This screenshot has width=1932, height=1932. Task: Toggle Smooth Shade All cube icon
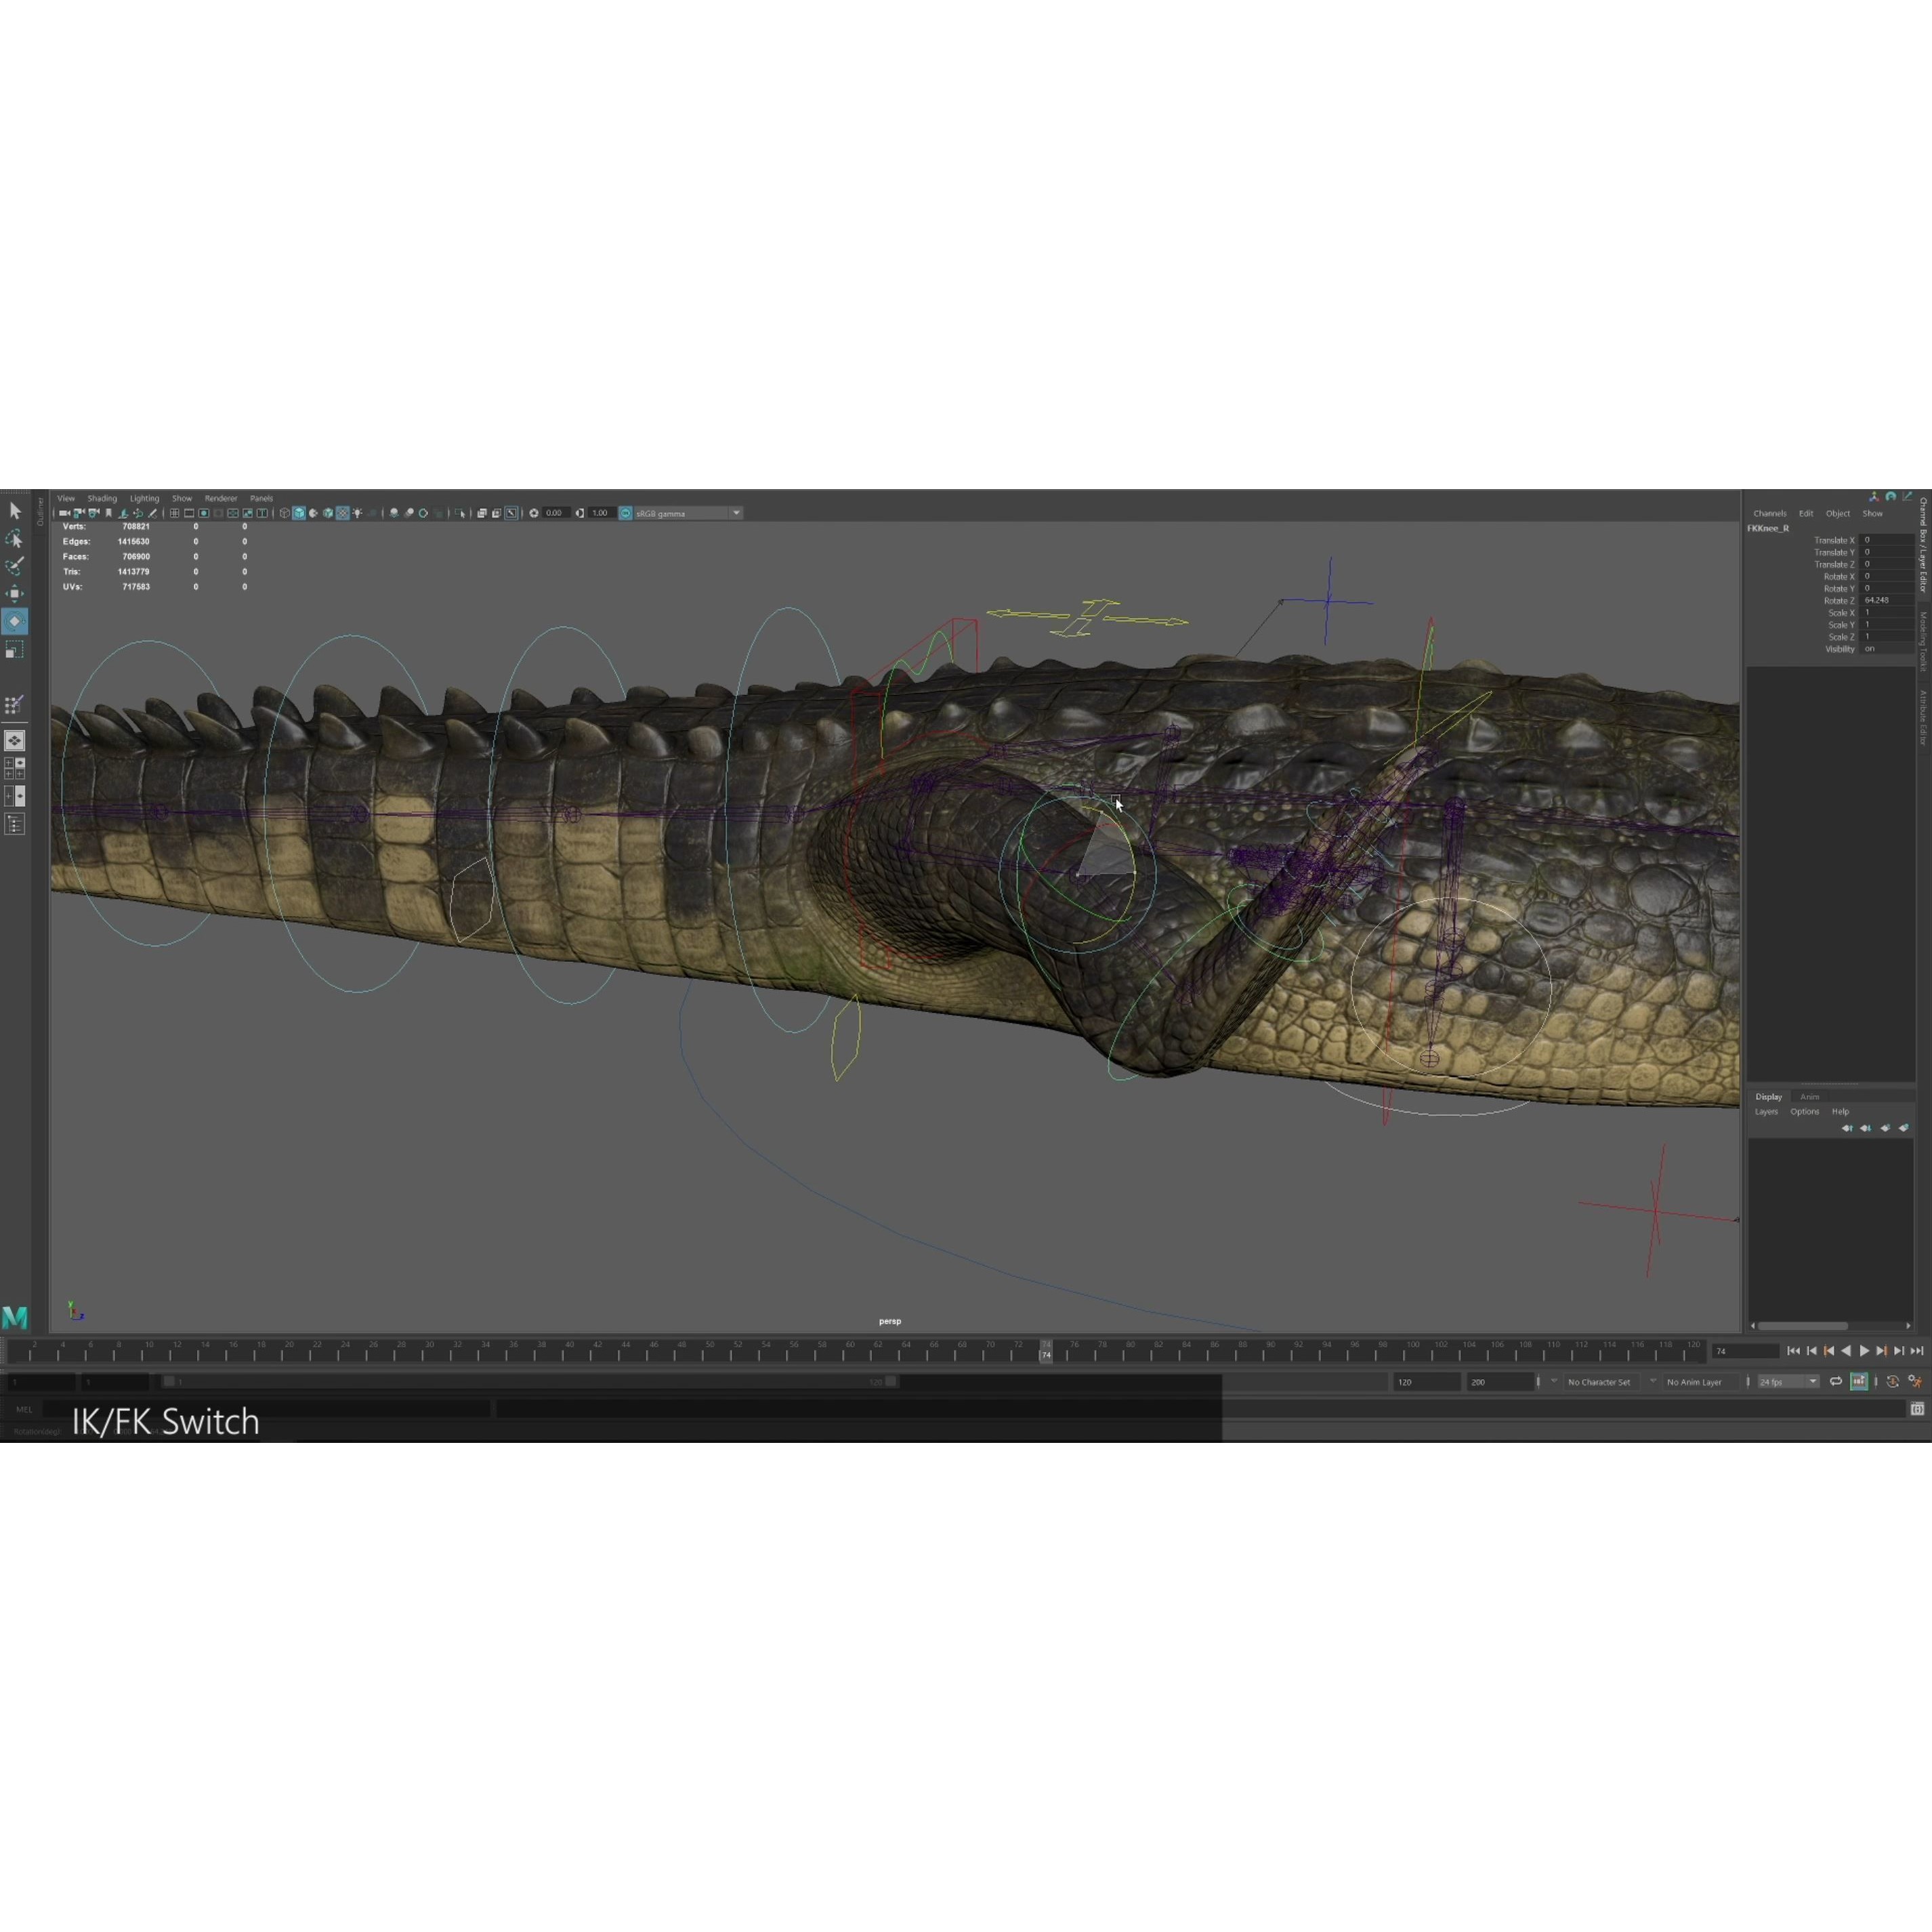(300, 513)
